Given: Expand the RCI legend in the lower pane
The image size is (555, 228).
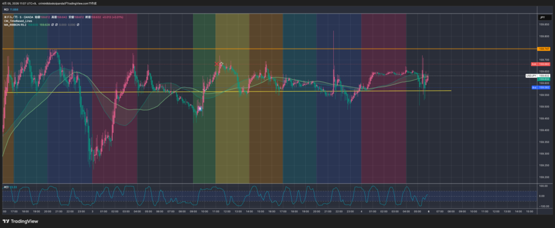Looking at the screenshot, I should [x=7, y=187].
